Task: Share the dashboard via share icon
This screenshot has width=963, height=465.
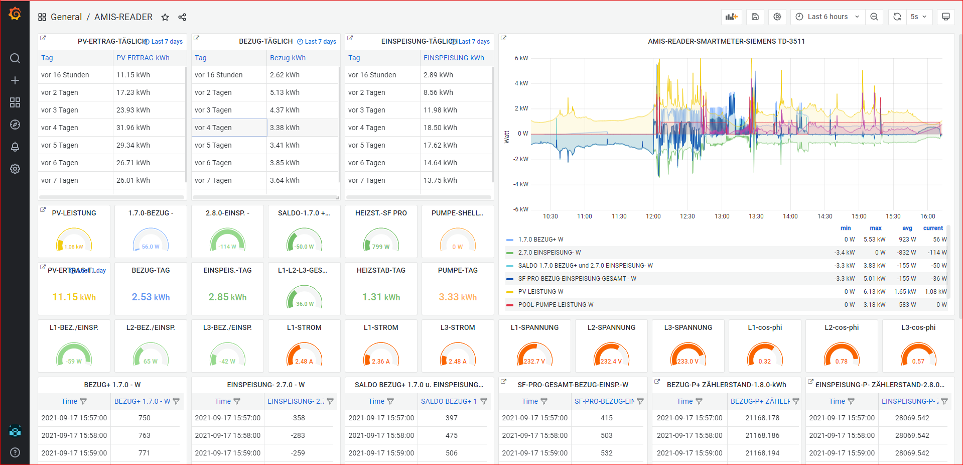Action: coord(182,17)
